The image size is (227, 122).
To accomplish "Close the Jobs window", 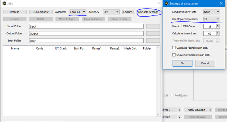I will [159, 3].
